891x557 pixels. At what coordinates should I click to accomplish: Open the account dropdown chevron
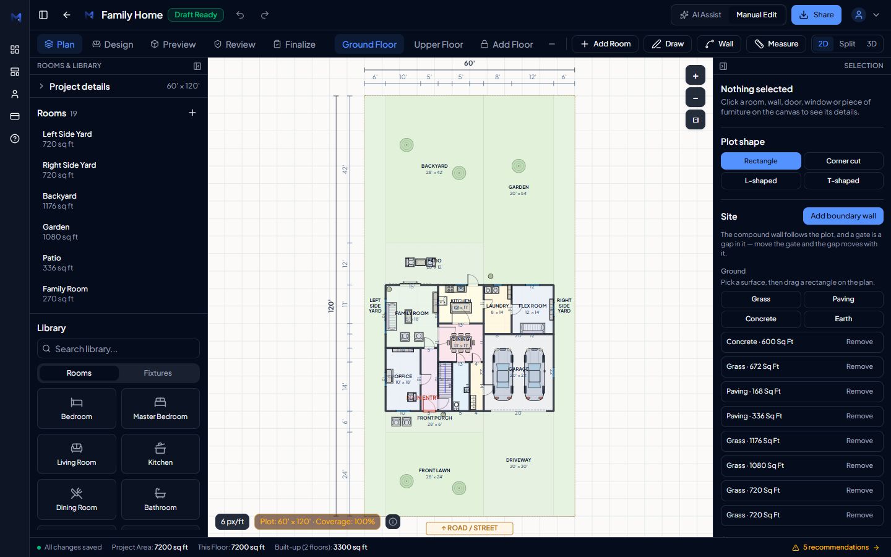click(876, 15)
